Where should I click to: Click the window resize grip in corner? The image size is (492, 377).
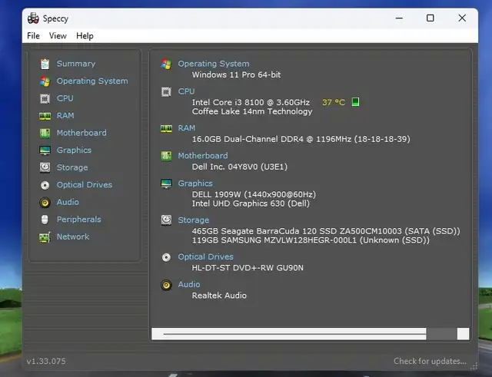[474, 365]
